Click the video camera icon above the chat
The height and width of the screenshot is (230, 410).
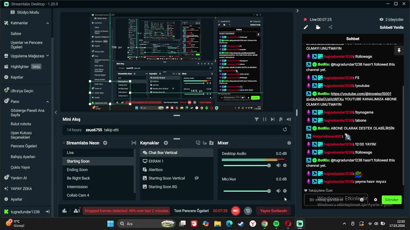coord(318,27)
